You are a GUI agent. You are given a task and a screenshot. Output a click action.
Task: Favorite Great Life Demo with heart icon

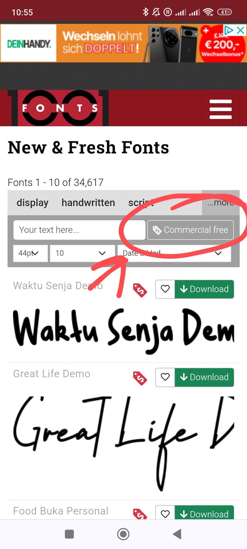(165, 377)
